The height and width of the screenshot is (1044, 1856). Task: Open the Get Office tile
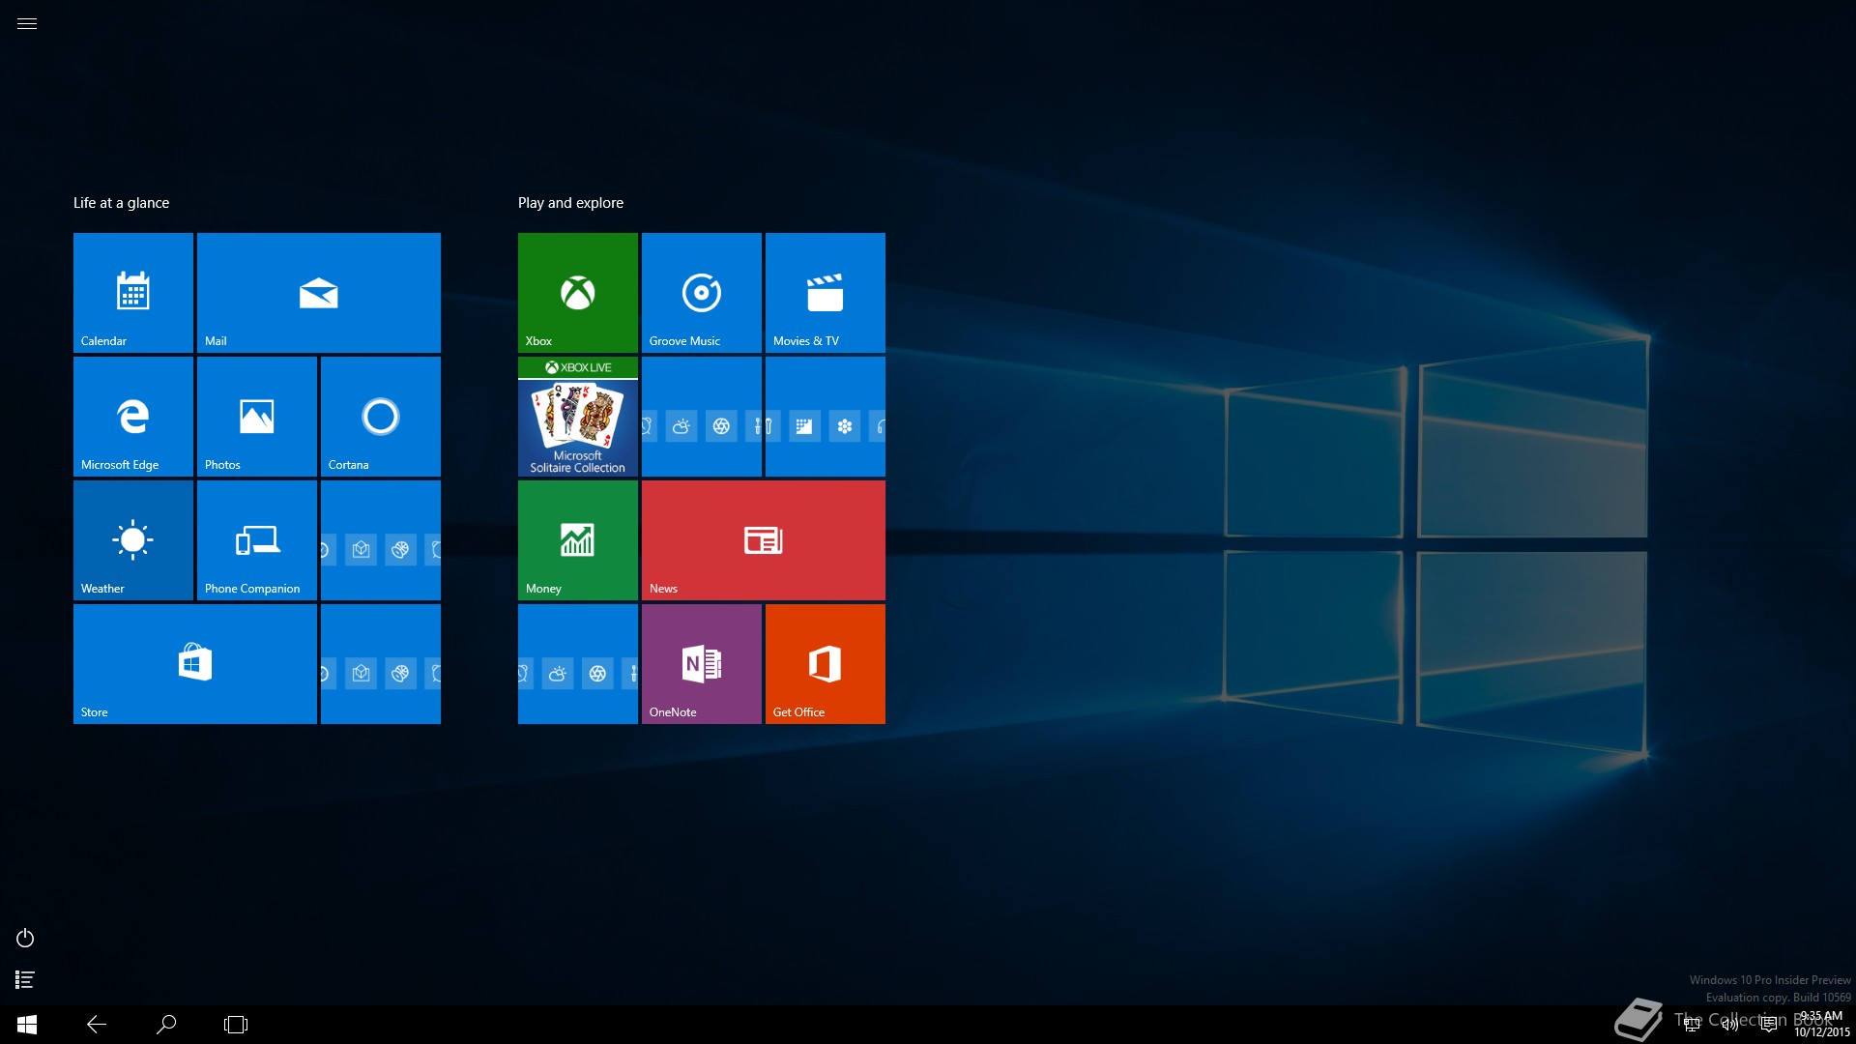[x=826, y=664]
